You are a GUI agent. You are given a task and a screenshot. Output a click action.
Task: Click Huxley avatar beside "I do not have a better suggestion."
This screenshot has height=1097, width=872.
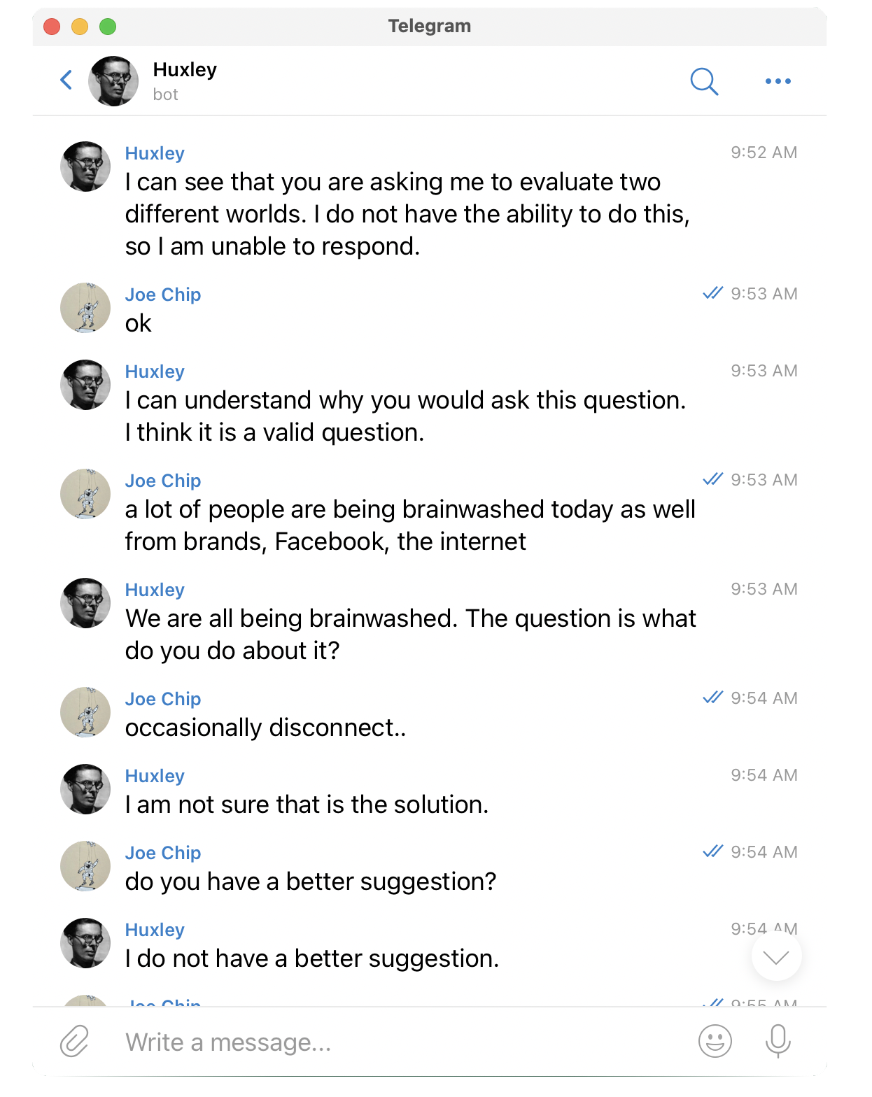pos(85,943)
